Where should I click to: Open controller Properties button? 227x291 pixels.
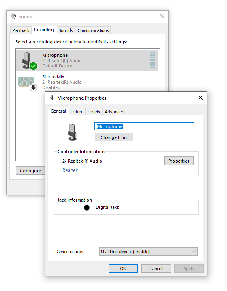click(179, 161)
